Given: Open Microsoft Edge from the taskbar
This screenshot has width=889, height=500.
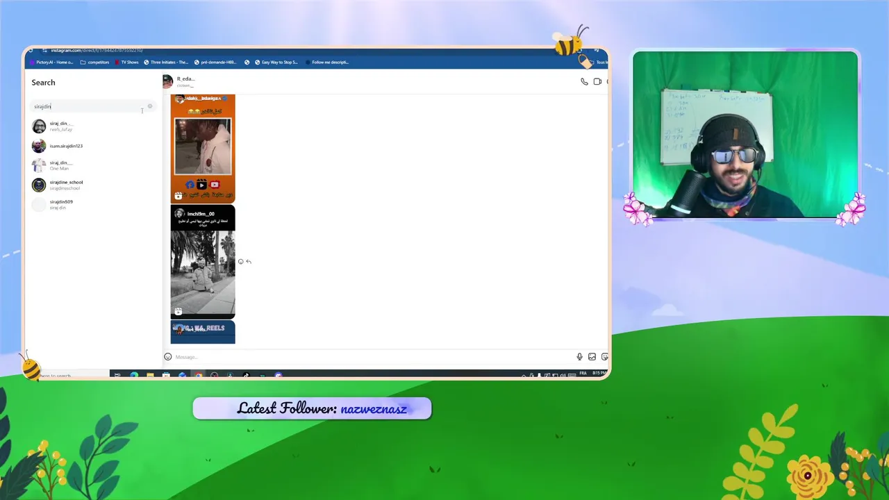Looking at the screenshot, I should point(134,376).
